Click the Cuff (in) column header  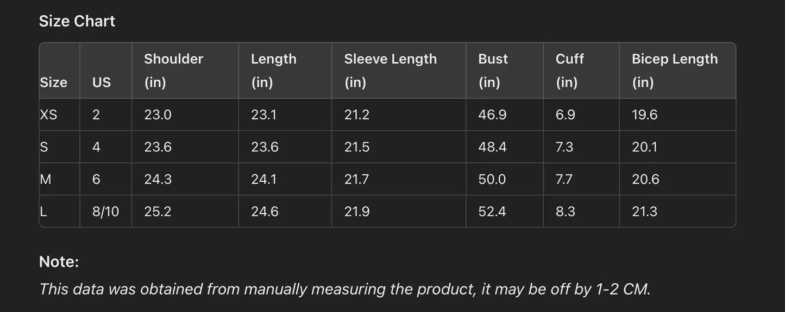pyautogui.click(x=569, y=71)
